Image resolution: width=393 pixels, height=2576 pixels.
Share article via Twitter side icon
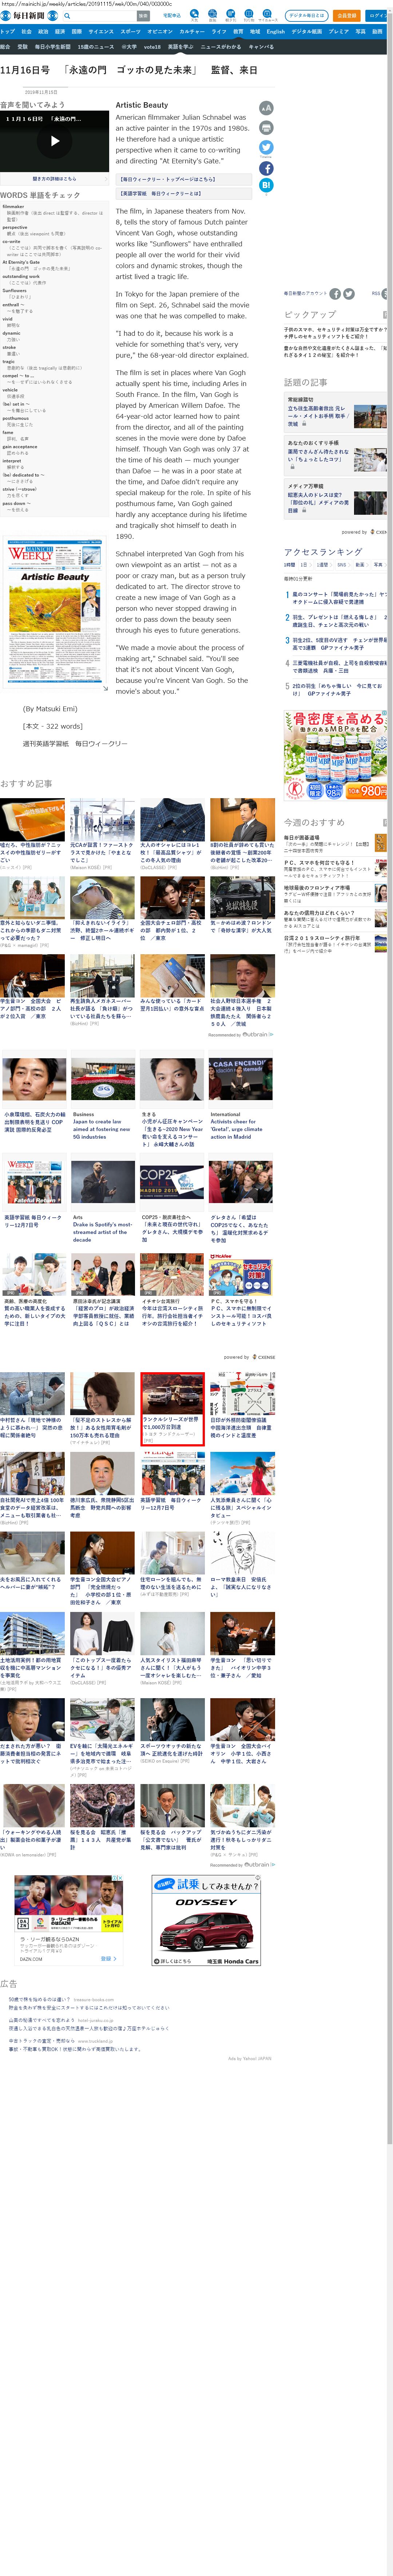coord(266,147)
